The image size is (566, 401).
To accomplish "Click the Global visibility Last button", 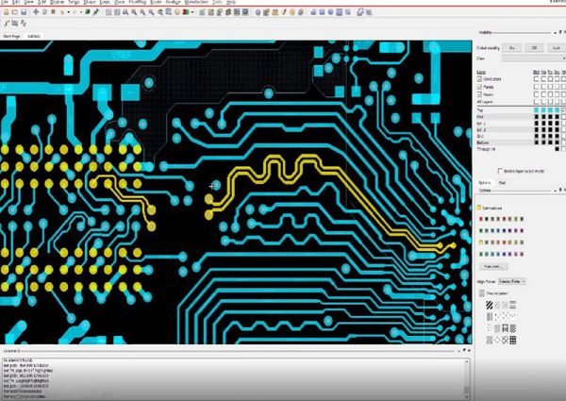I will coord(557,47).
